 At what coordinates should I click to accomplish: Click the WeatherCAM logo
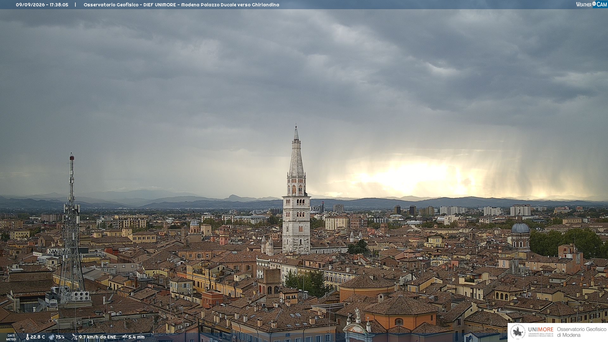click(591, 4)
